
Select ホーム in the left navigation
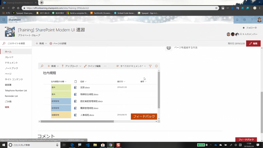point(8,52)
